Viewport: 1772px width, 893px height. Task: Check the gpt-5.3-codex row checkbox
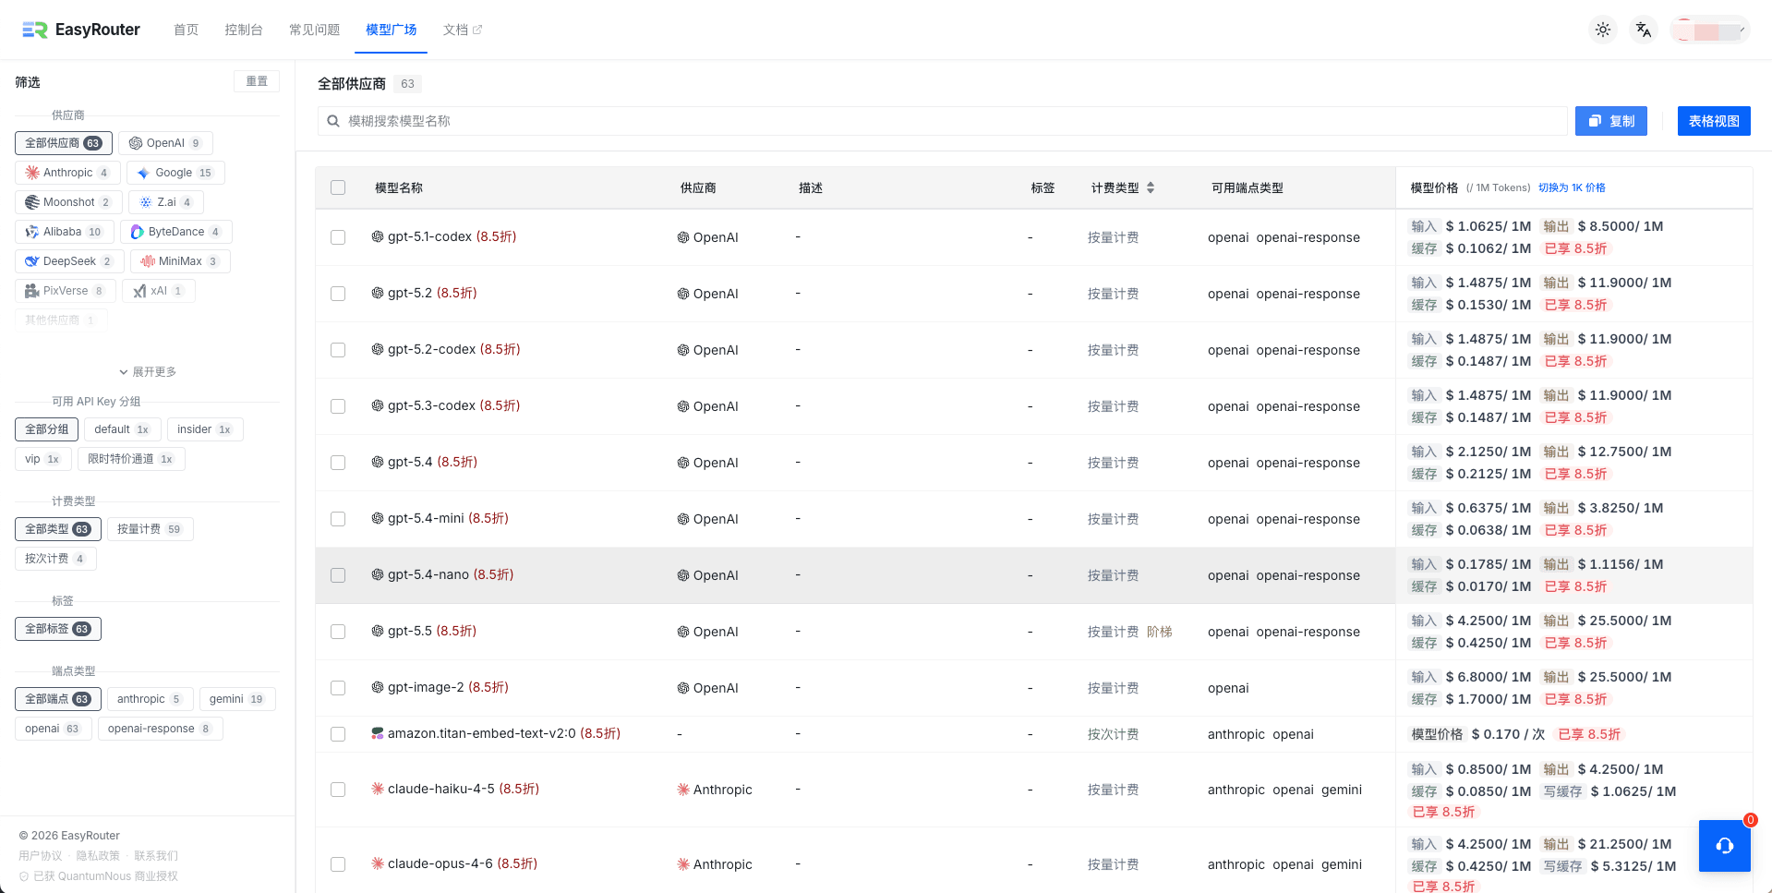click(x=338, y=406)
